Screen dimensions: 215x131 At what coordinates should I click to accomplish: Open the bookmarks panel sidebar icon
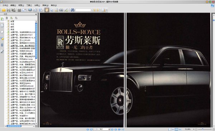tap(2, 19)
